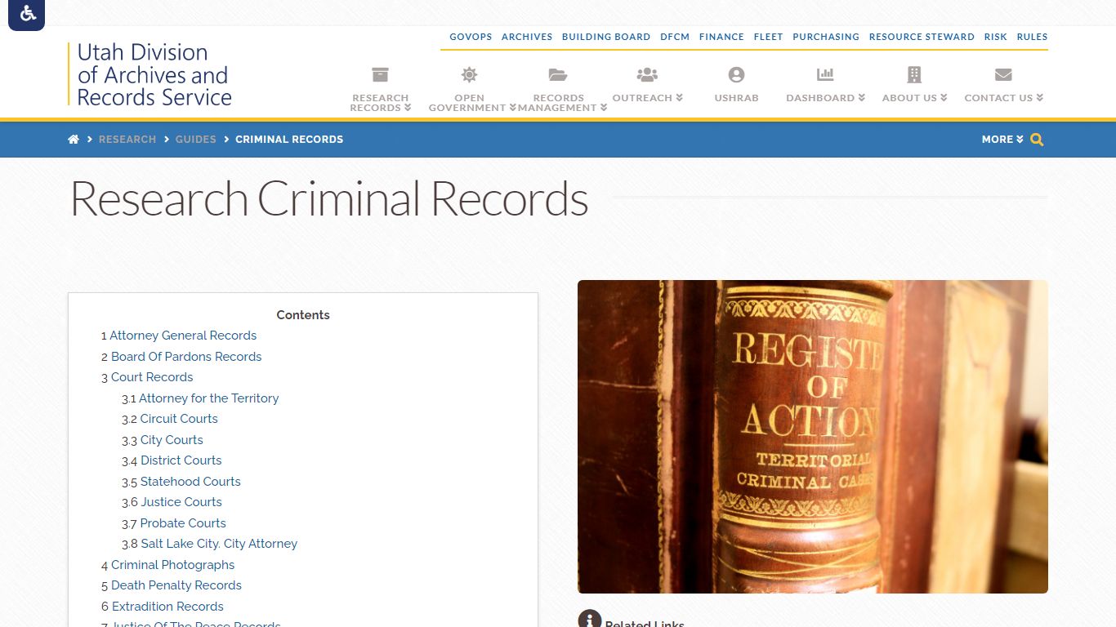The height and width of the screenshot is (627, 1116).
Task: Open FLEET in the top bar
Action: click(x=768, y=37)
